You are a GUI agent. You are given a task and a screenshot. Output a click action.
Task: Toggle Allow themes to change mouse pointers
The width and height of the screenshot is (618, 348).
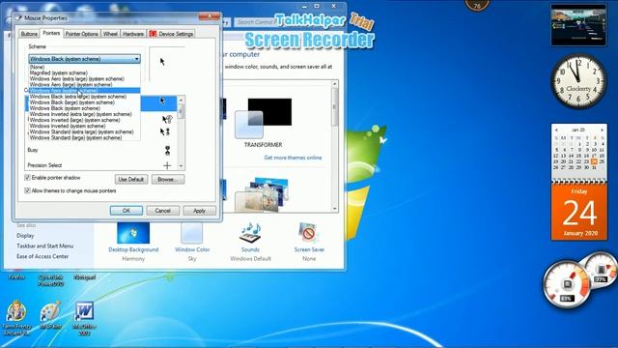pyautogui.click(x=28, y=190)
